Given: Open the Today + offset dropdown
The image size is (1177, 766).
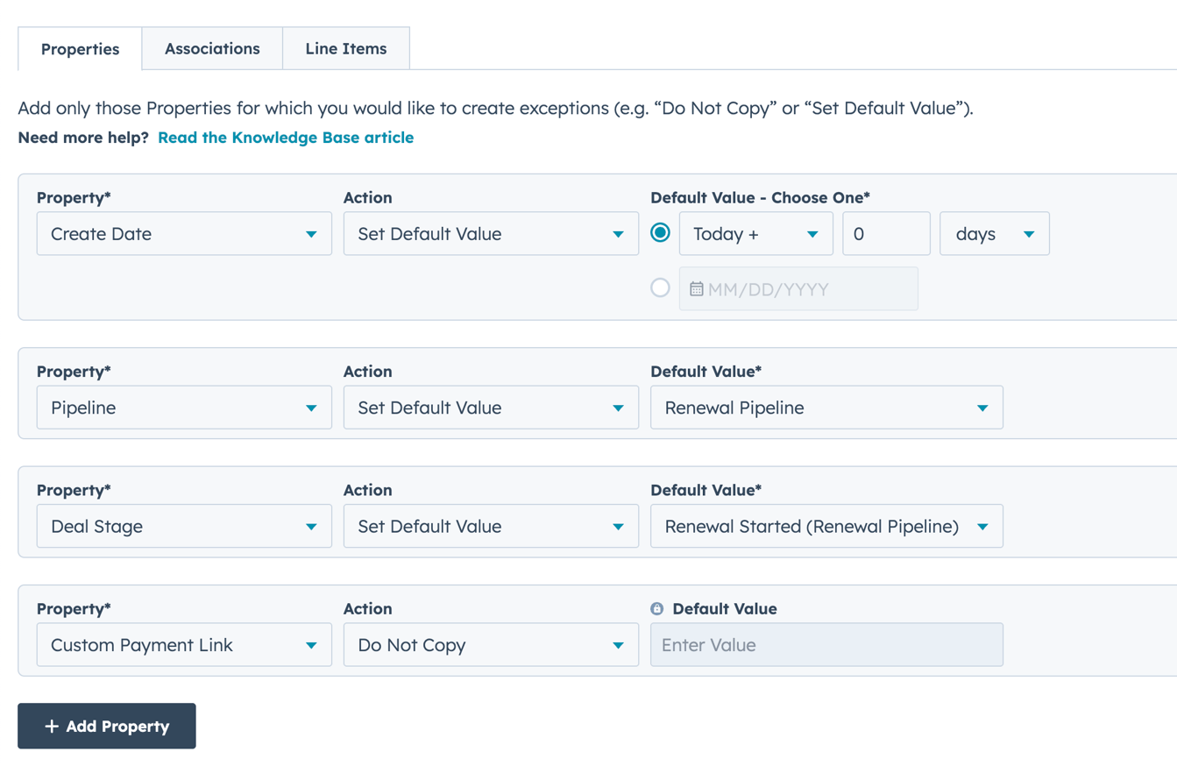Looking at the screenshot, I should click(x=755, y=234).
